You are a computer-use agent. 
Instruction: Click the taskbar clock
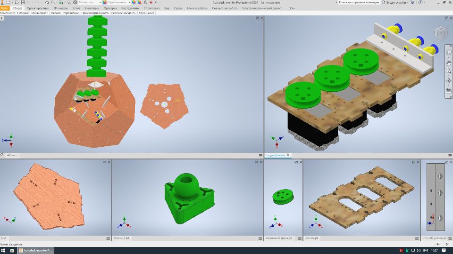[434, 251]
